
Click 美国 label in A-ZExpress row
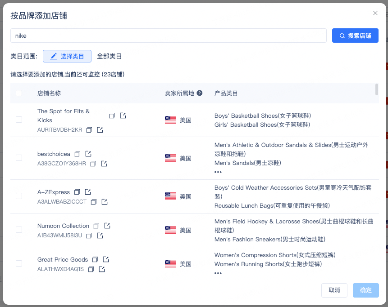point(186,196)
